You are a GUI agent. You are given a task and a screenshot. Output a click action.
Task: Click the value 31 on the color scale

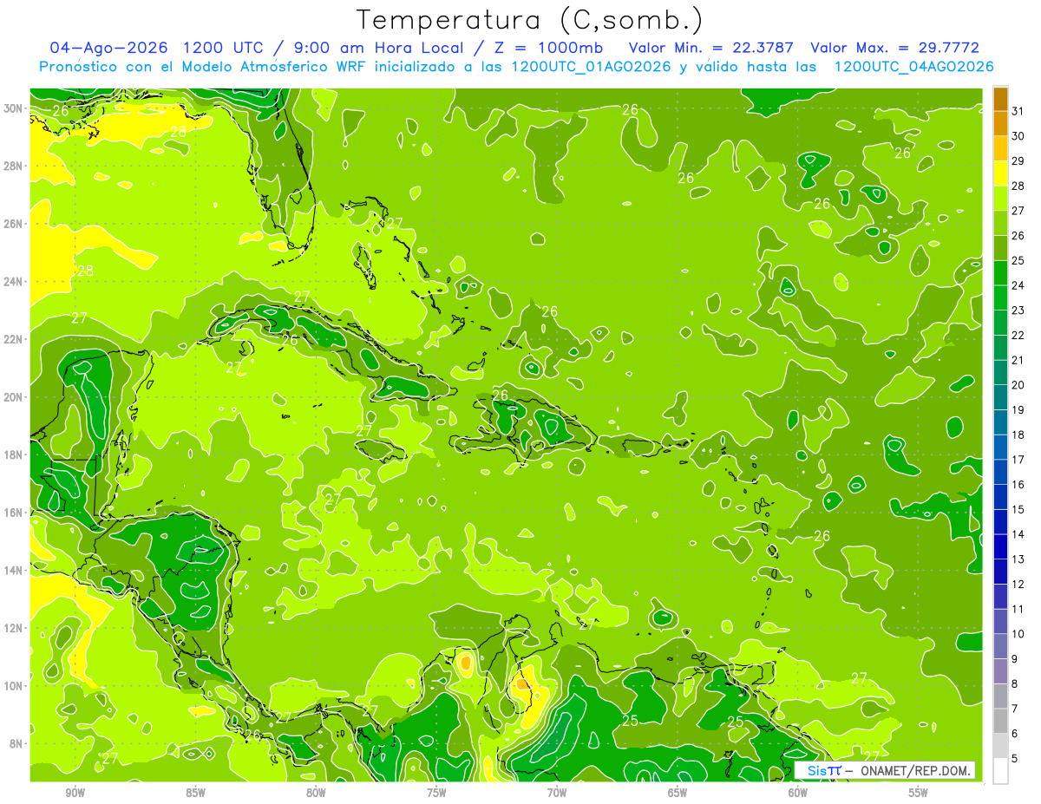1018,111
